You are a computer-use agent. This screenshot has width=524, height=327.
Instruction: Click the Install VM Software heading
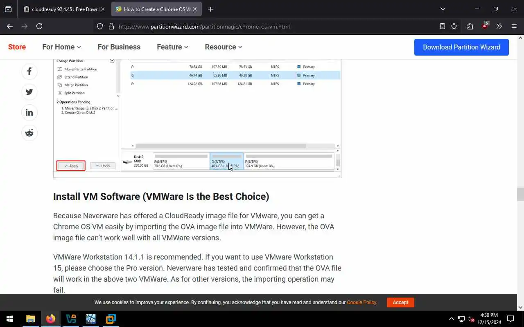coord(161,197)
